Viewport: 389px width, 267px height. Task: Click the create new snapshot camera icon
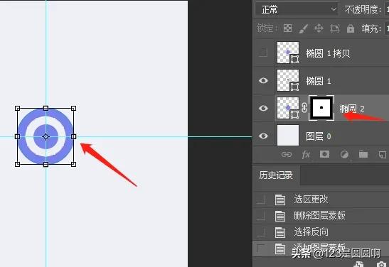point(382,264)
